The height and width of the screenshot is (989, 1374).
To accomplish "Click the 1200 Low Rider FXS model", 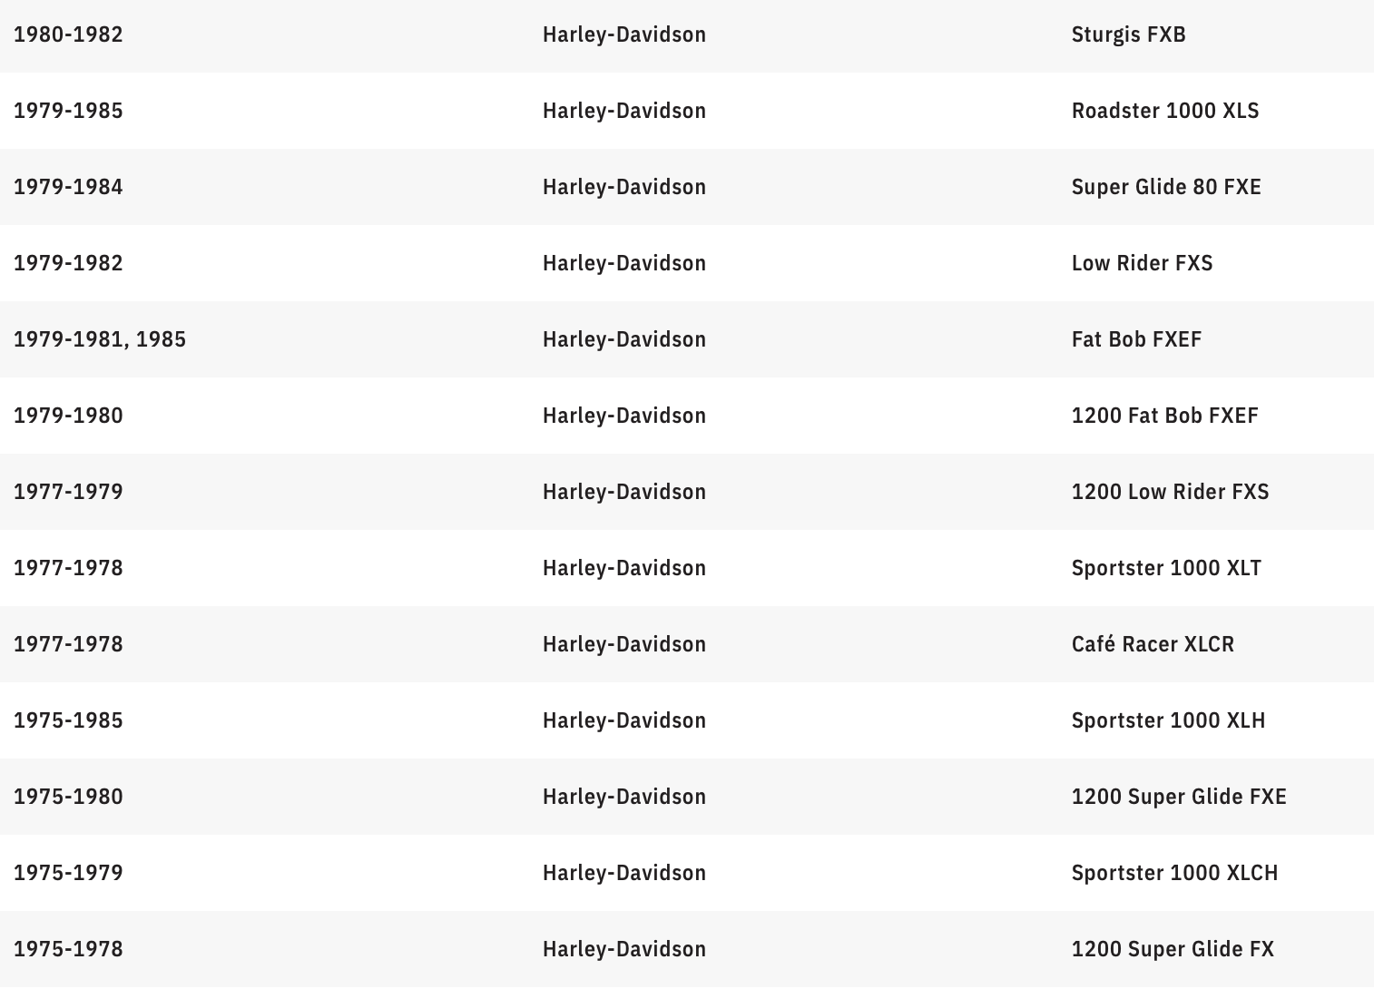I will (1170, 492).
